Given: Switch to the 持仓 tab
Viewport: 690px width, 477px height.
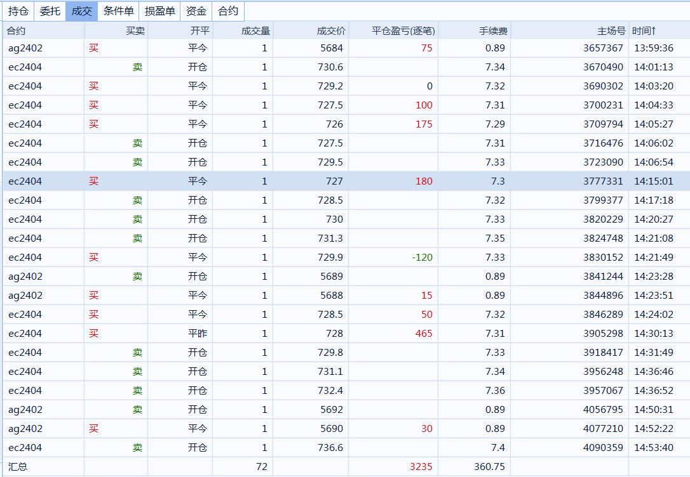Looking at the screenshot, I should [18, 11].
